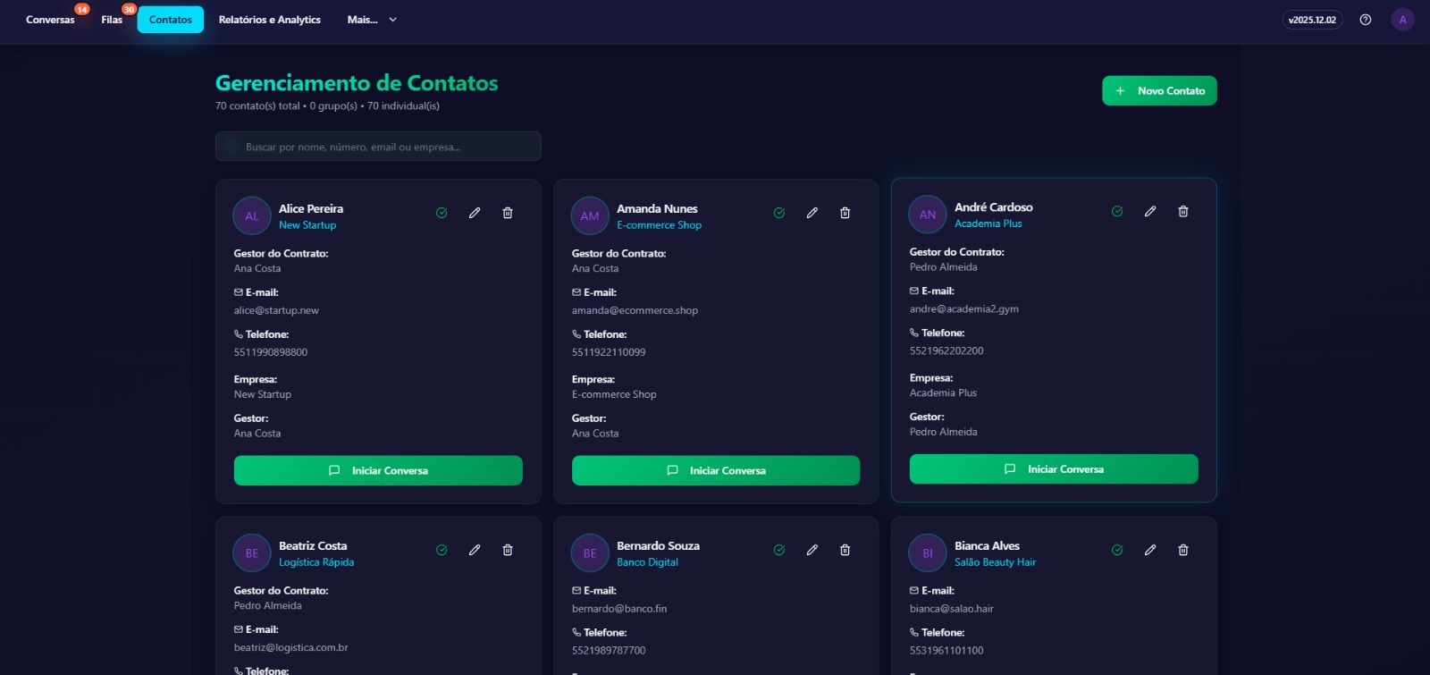Click green check icon on Bernardo Souza card
1430x675 pixels.
[779, 550]
